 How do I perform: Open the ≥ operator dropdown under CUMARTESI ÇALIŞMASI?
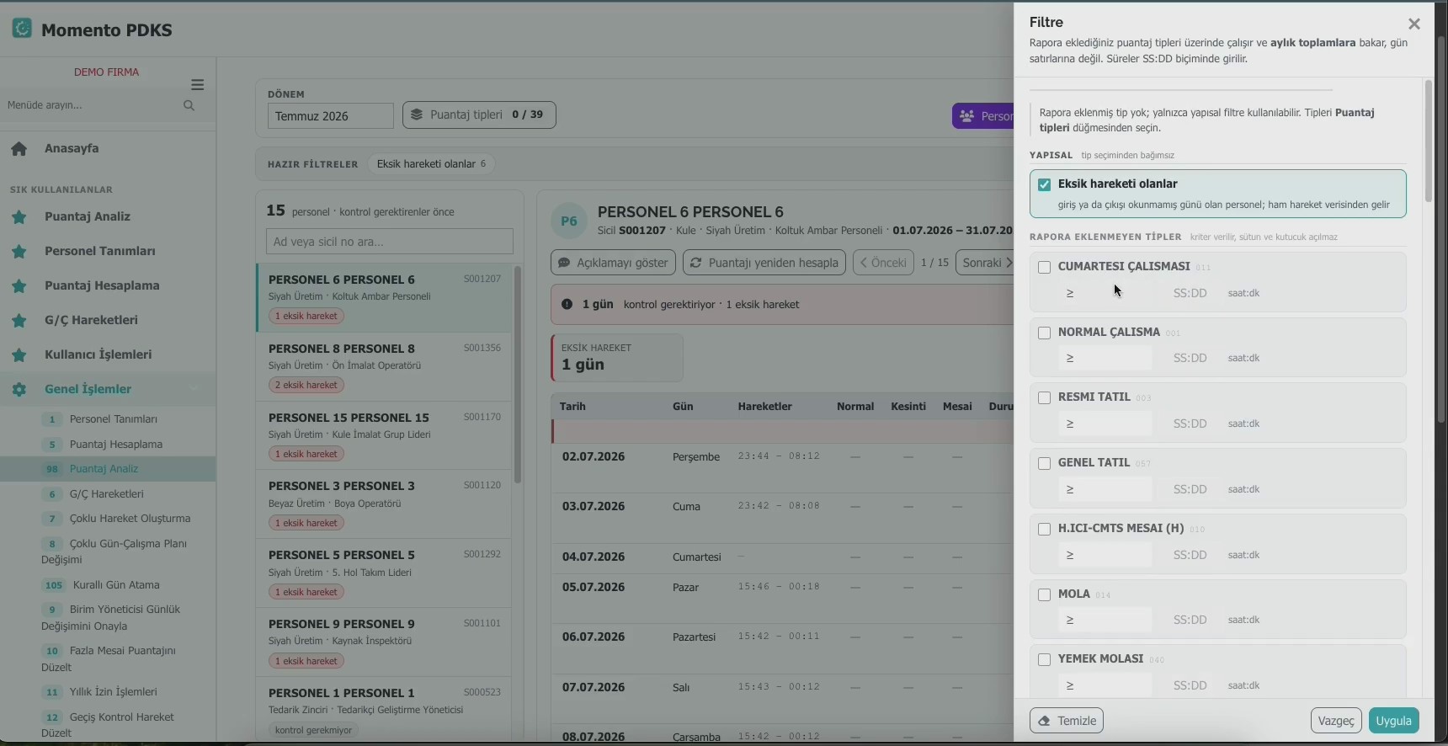pyautogui.click(x=1105, y=293)
